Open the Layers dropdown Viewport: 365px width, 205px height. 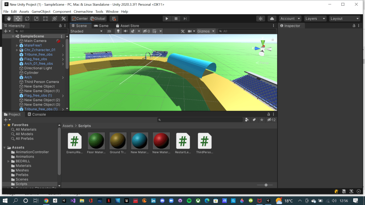tap(315, 19)
